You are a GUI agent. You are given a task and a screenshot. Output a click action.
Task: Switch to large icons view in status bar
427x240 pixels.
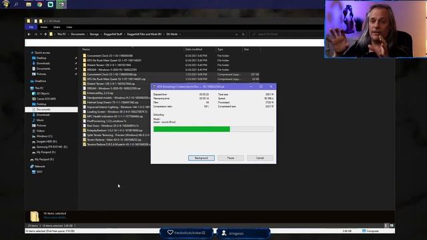[x=392, y=225]
